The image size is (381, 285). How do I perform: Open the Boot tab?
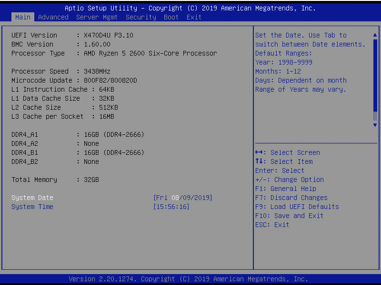point(171,17)
